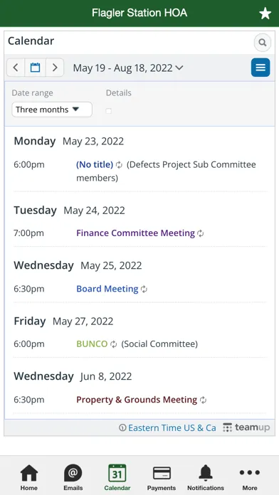Screen dimensions: 279x495
Task: Switch to the Emails tab
Action: pyautogui.click(x=73, y=478)
